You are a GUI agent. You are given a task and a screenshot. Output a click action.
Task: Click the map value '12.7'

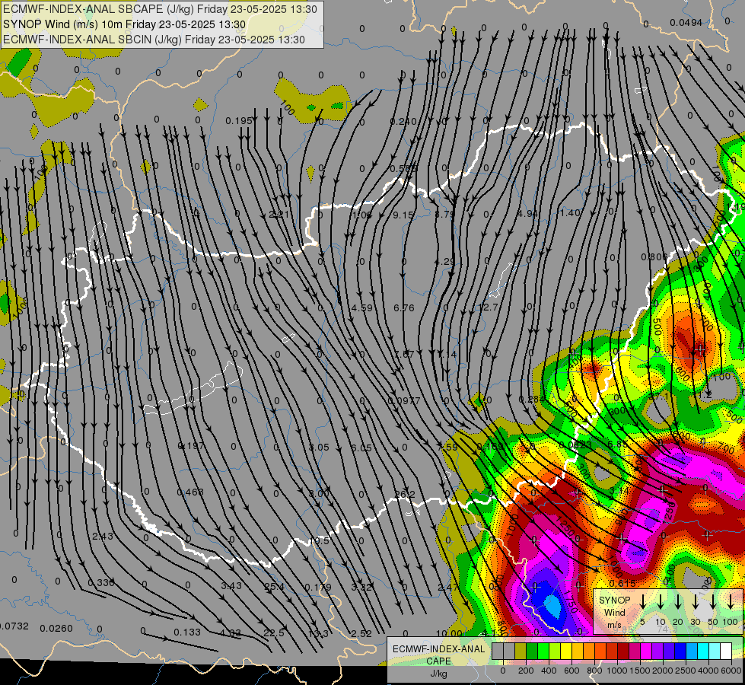click(x=489, y=307)
